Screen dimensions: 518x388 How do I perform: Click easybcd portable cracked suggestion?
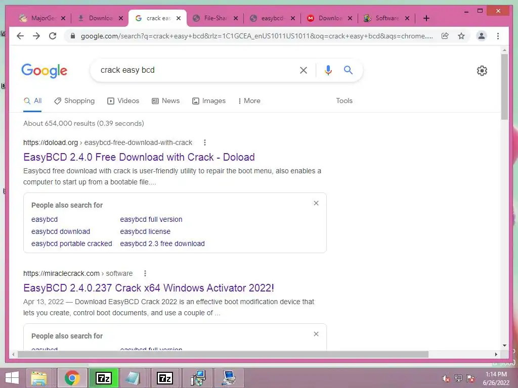pos(72,244)
